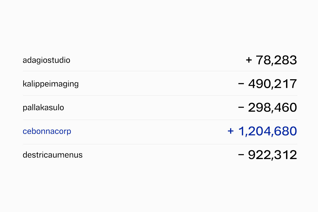Viewport: 318px width, 212px height.
Task: Select the 922,312 value
Action: tap(272, 155)
